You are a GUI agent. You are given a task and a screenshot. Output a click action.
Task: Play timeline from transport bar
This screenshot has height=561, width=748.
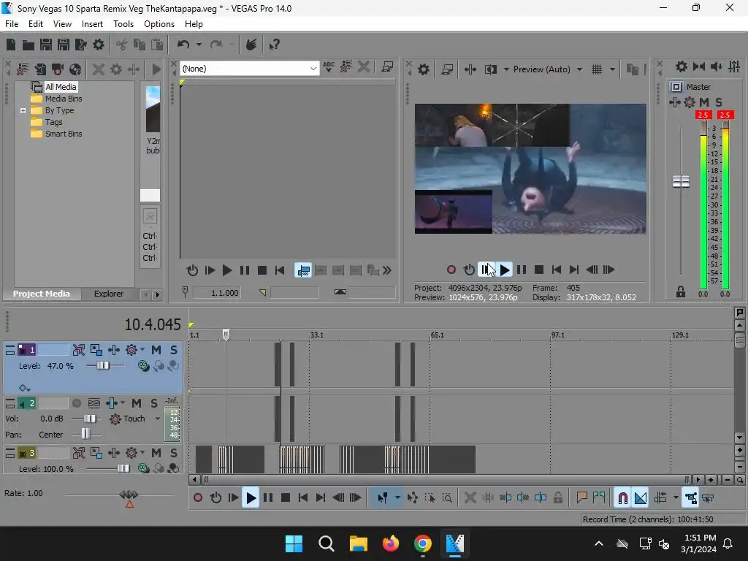point(251,498)
